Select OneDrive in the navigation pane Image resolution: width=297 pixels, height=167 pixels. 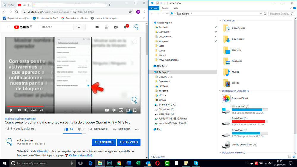point(160,66)
